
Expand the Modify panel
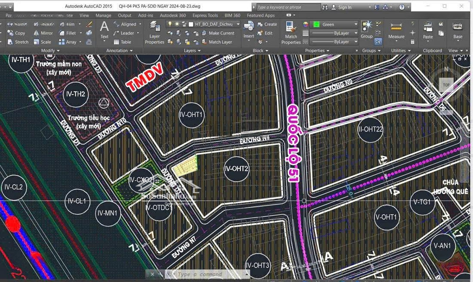click(x=49, y=51)
